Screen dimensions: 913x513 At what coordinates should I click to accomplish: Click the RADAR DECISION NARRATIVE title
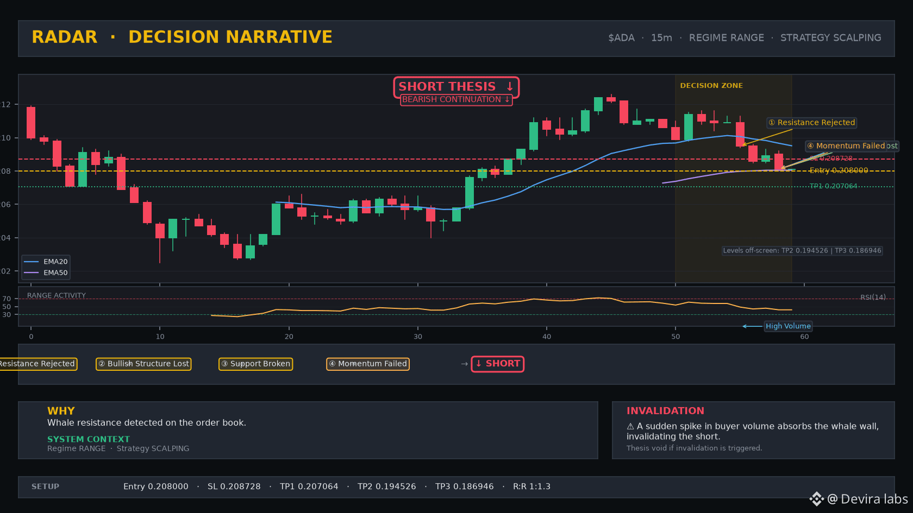[182, 37]
